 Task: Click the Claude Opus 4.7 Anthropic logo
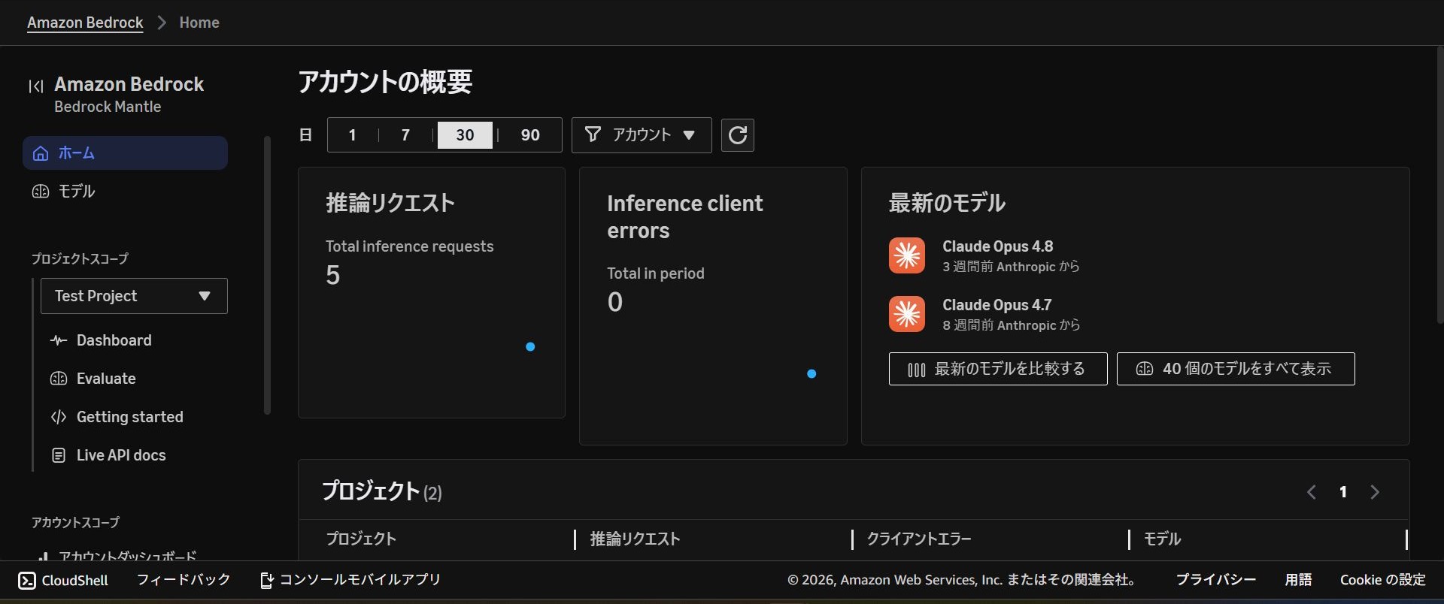[907, 314]
